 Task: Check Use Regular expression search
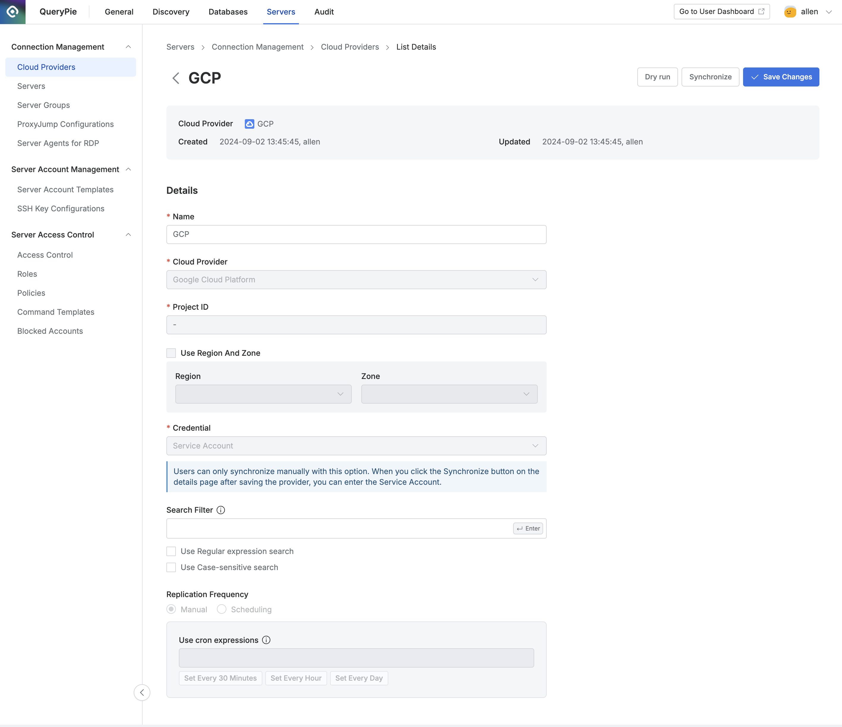171,551
